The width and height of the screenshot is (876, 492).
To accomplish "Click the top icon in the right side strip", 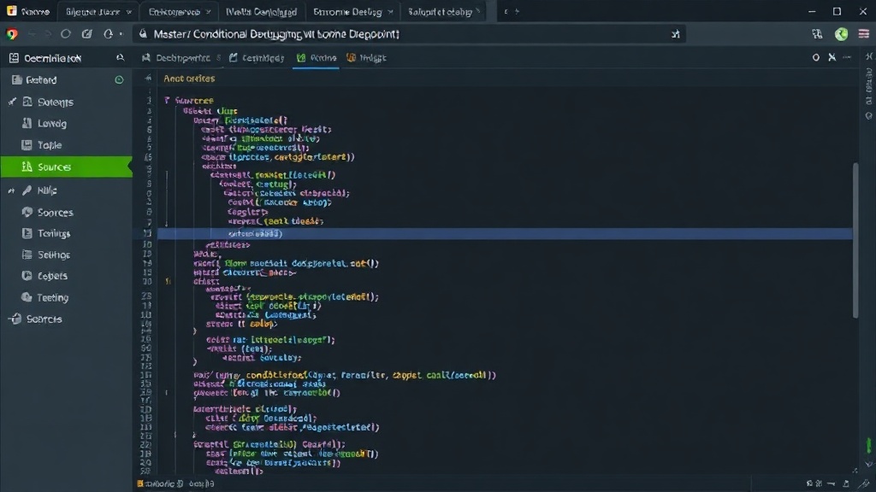I will click(869, 56).
